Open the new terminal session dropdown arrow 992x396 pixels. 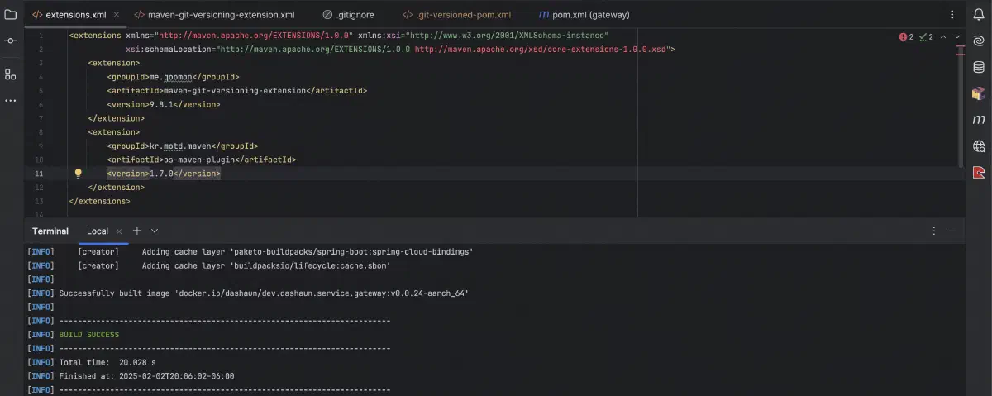pos(155,231)
